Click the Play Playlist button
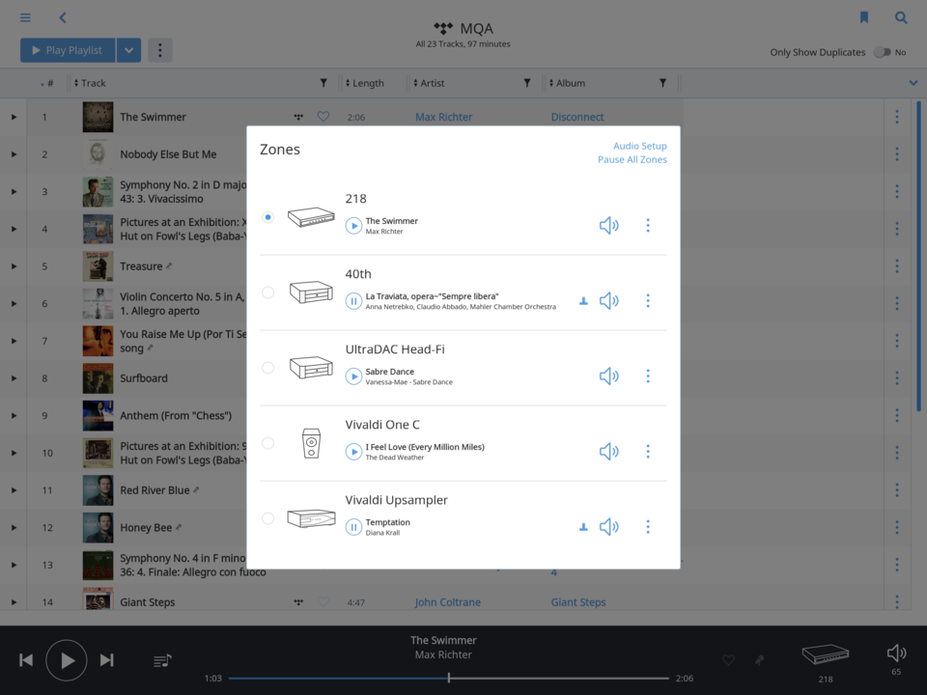The image size is (927, 695). click(68, 50)
